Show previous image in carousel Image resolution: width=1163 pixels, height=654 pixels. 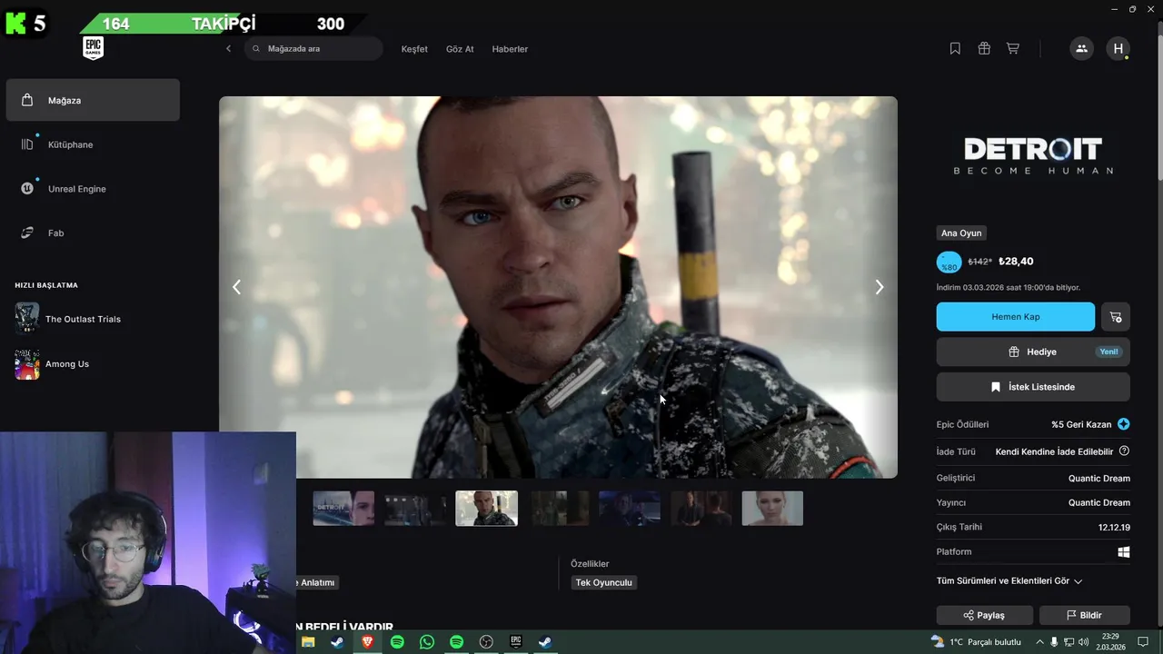[x=236, y=287]
